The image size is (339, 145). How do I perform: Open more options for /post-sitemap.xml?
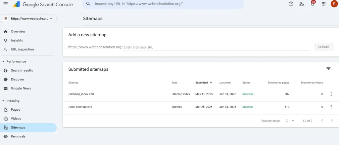[x=331, y=107]
